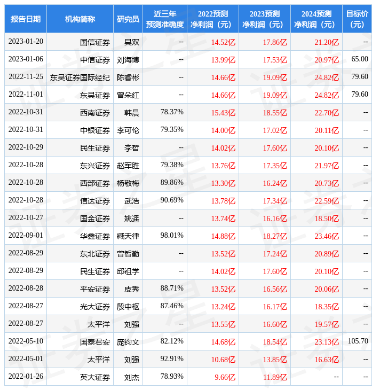This screenshot has height=390, width=372.
Task: Select analyst 庞钧文
Action: click(128, 342)
